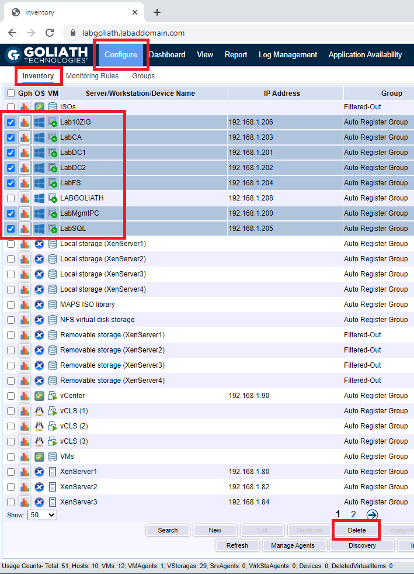Click Linux penguin icon for vCLS (1)

pos(39,411)
